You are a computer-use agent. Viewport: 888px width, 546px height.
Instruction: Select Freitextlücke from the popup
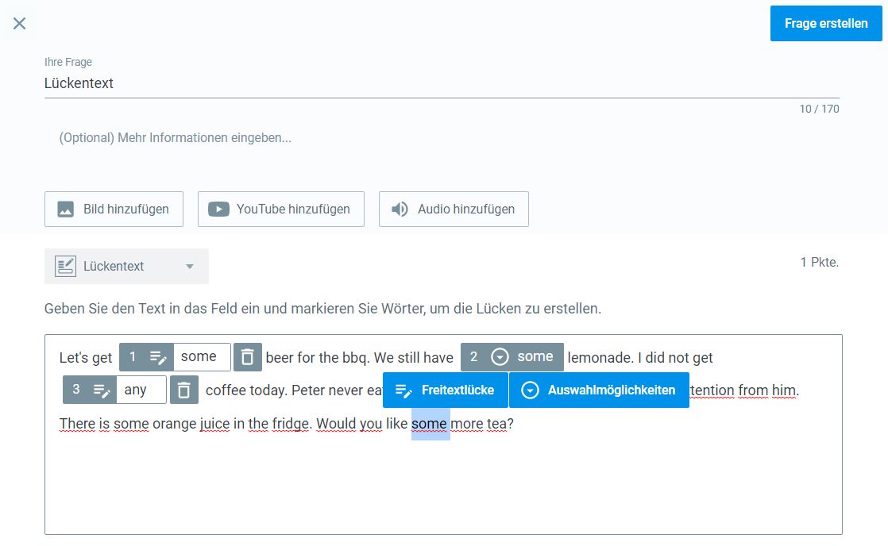[446, 390]
